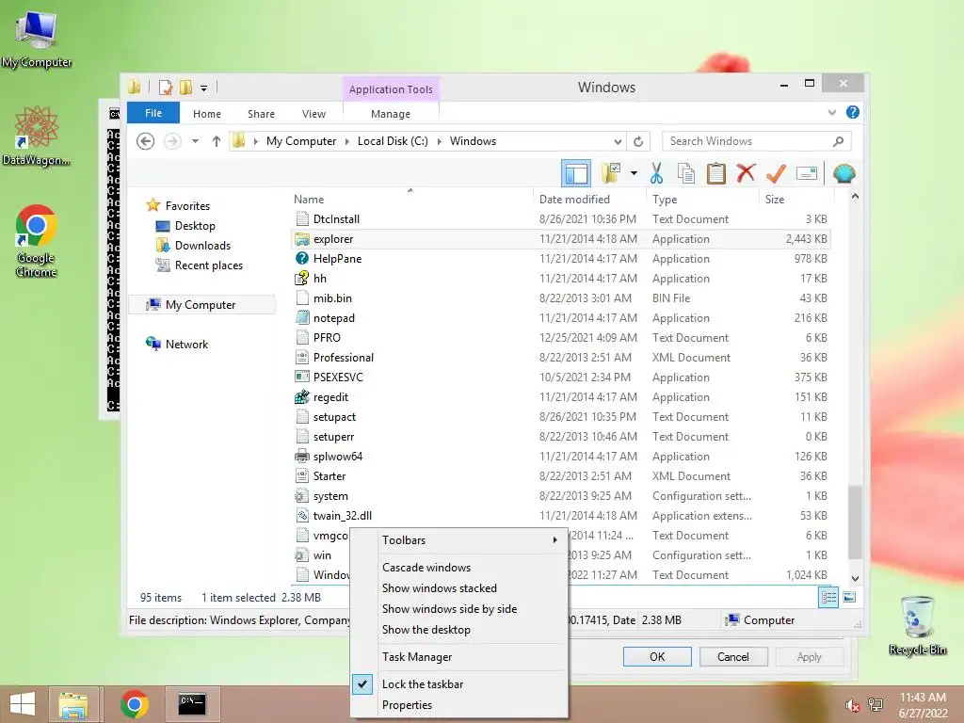Open the Start button on taskbar

[x=23, y=704]
